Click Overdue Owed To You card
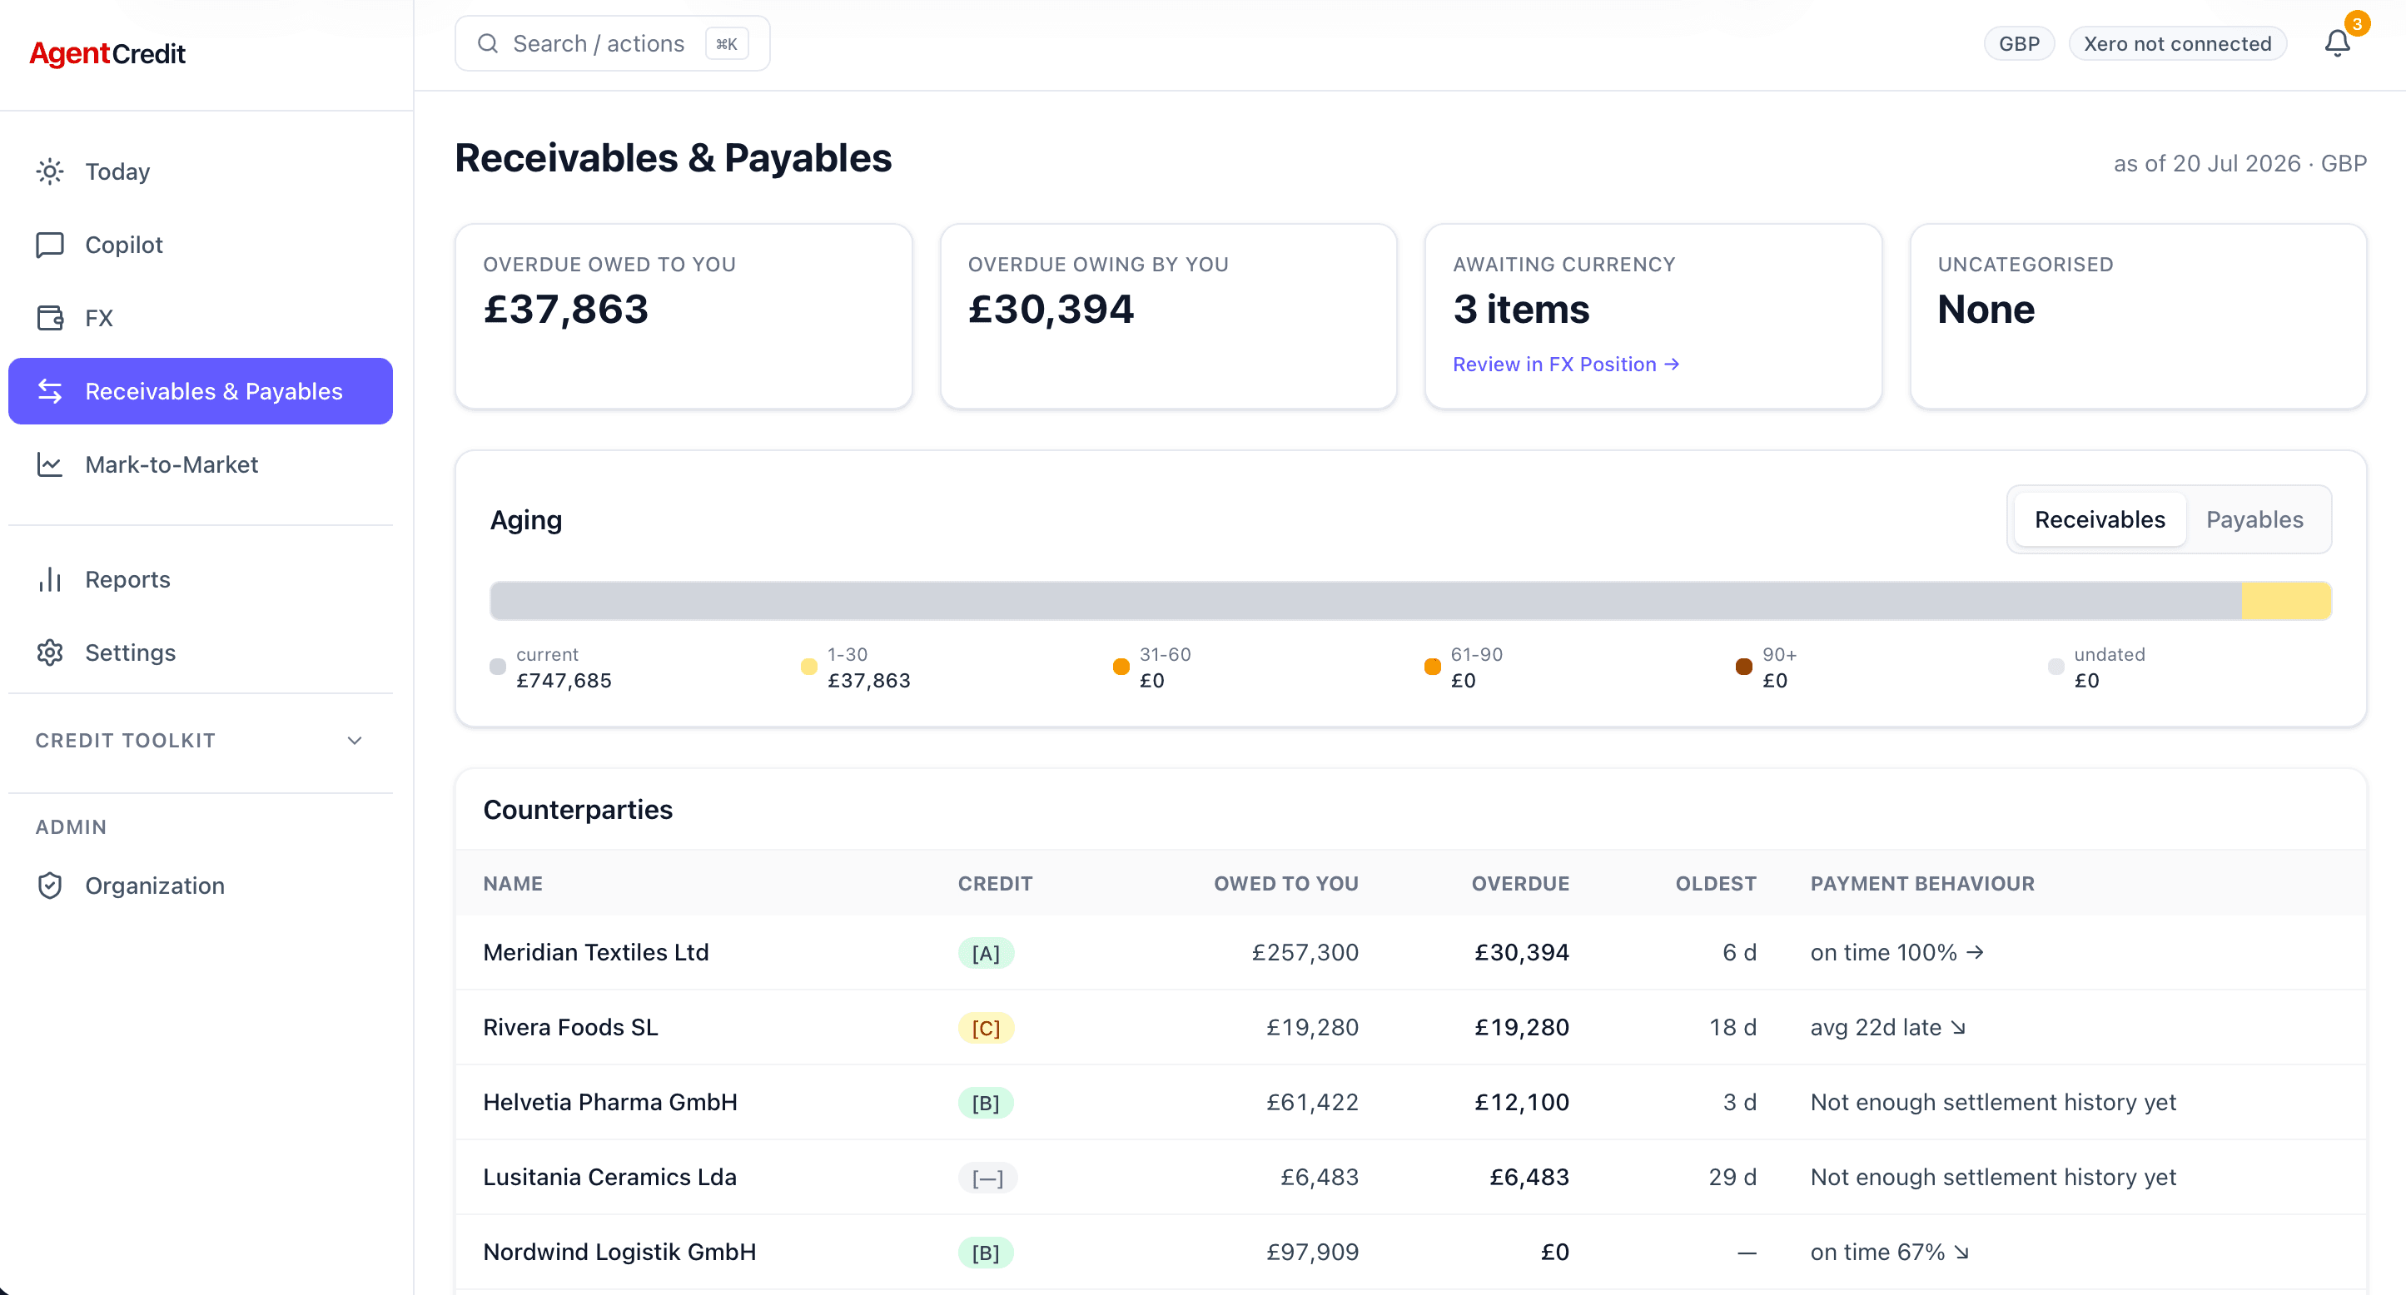The width and height of the screenshot is (2406, 1295). pyautogui.click(x=684, y=316)
